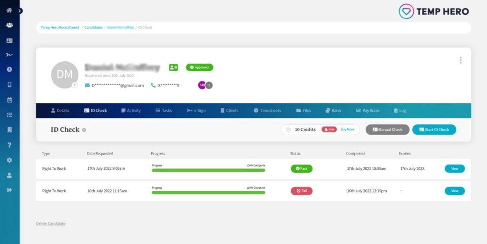Open the settings gear icon in sidebar

point(10,160)
